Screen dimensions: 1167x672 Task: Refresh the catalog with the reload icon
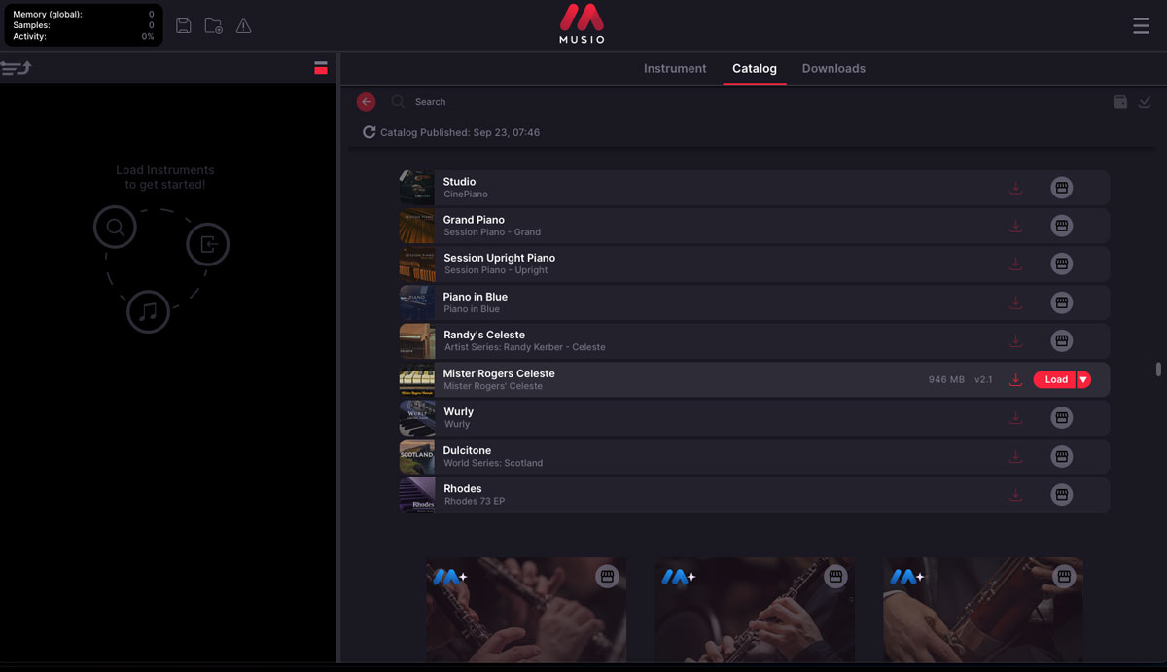click(x=370, y=132)
